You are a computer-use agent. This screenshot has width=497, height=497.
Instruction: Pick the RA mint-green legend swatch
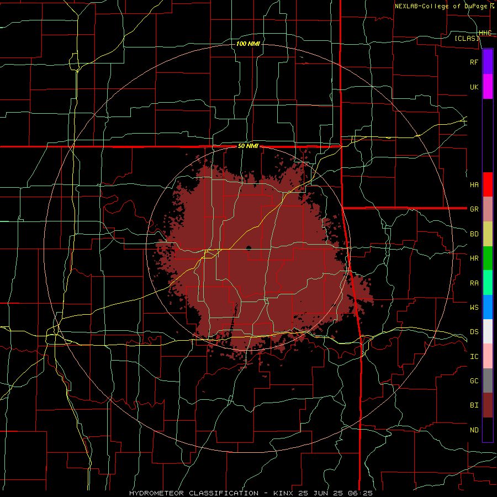(x=488, y=283)
